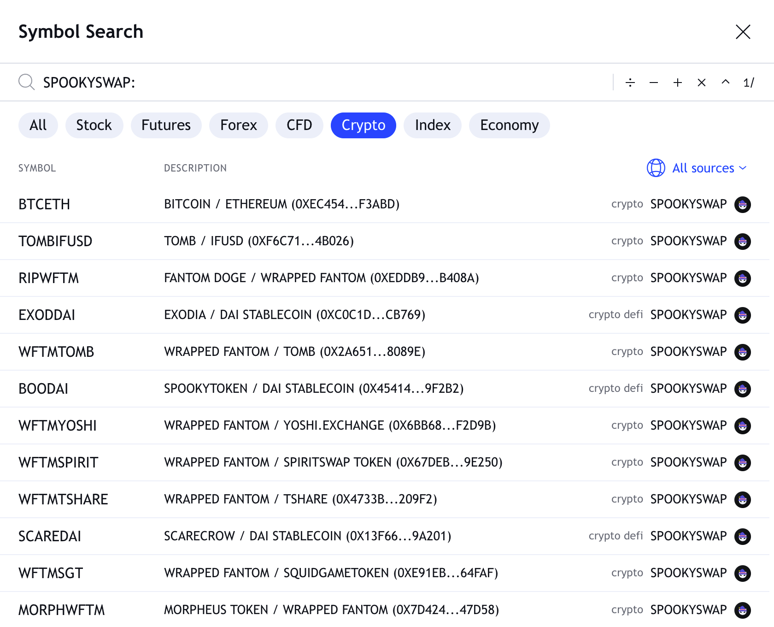Select the WFTMTSHARE symbol row
The width and height of the screenshot is (774, 627).
[385, 499]
